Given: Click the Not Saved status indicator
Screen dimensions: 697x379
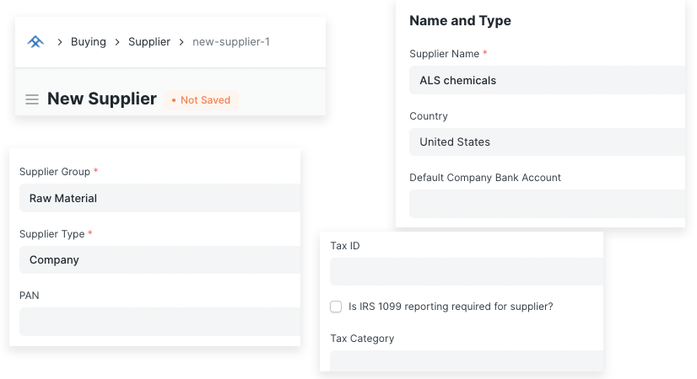Looking at the screenshot, I should point(202,100).
